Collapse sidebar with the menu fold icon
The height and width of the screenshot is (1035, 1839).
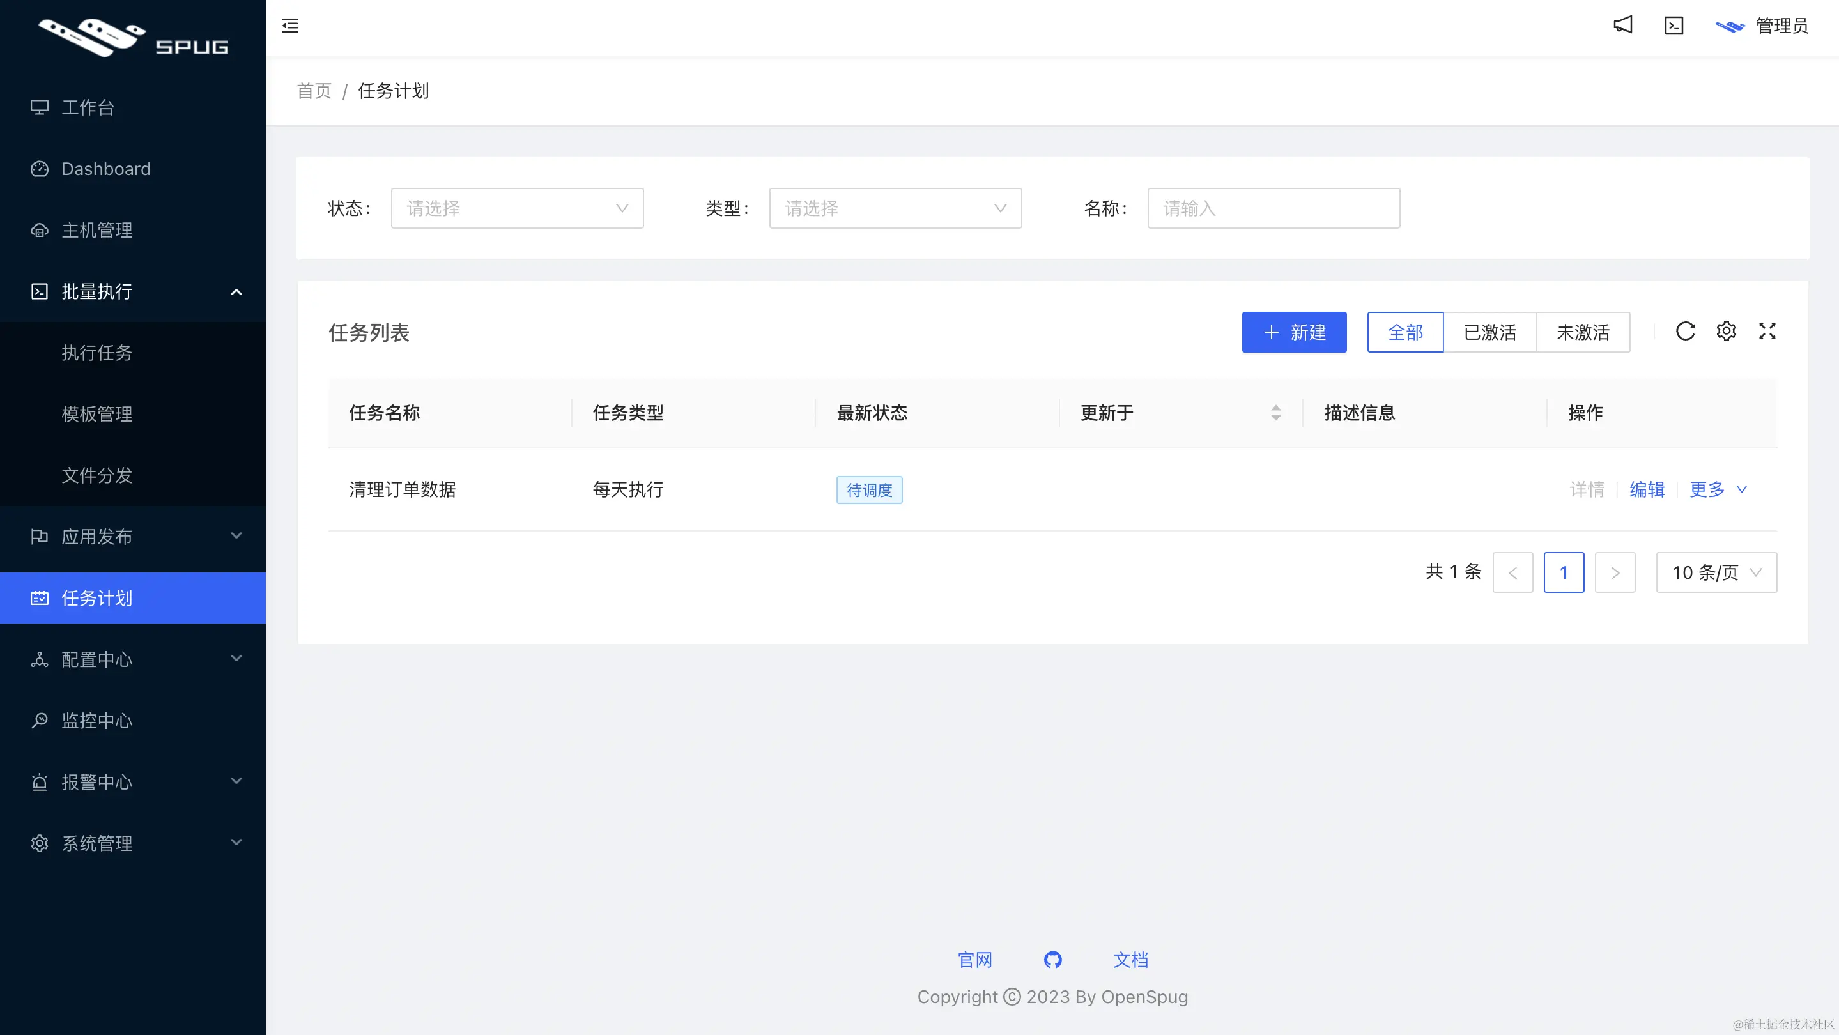(x=290, y=26)
